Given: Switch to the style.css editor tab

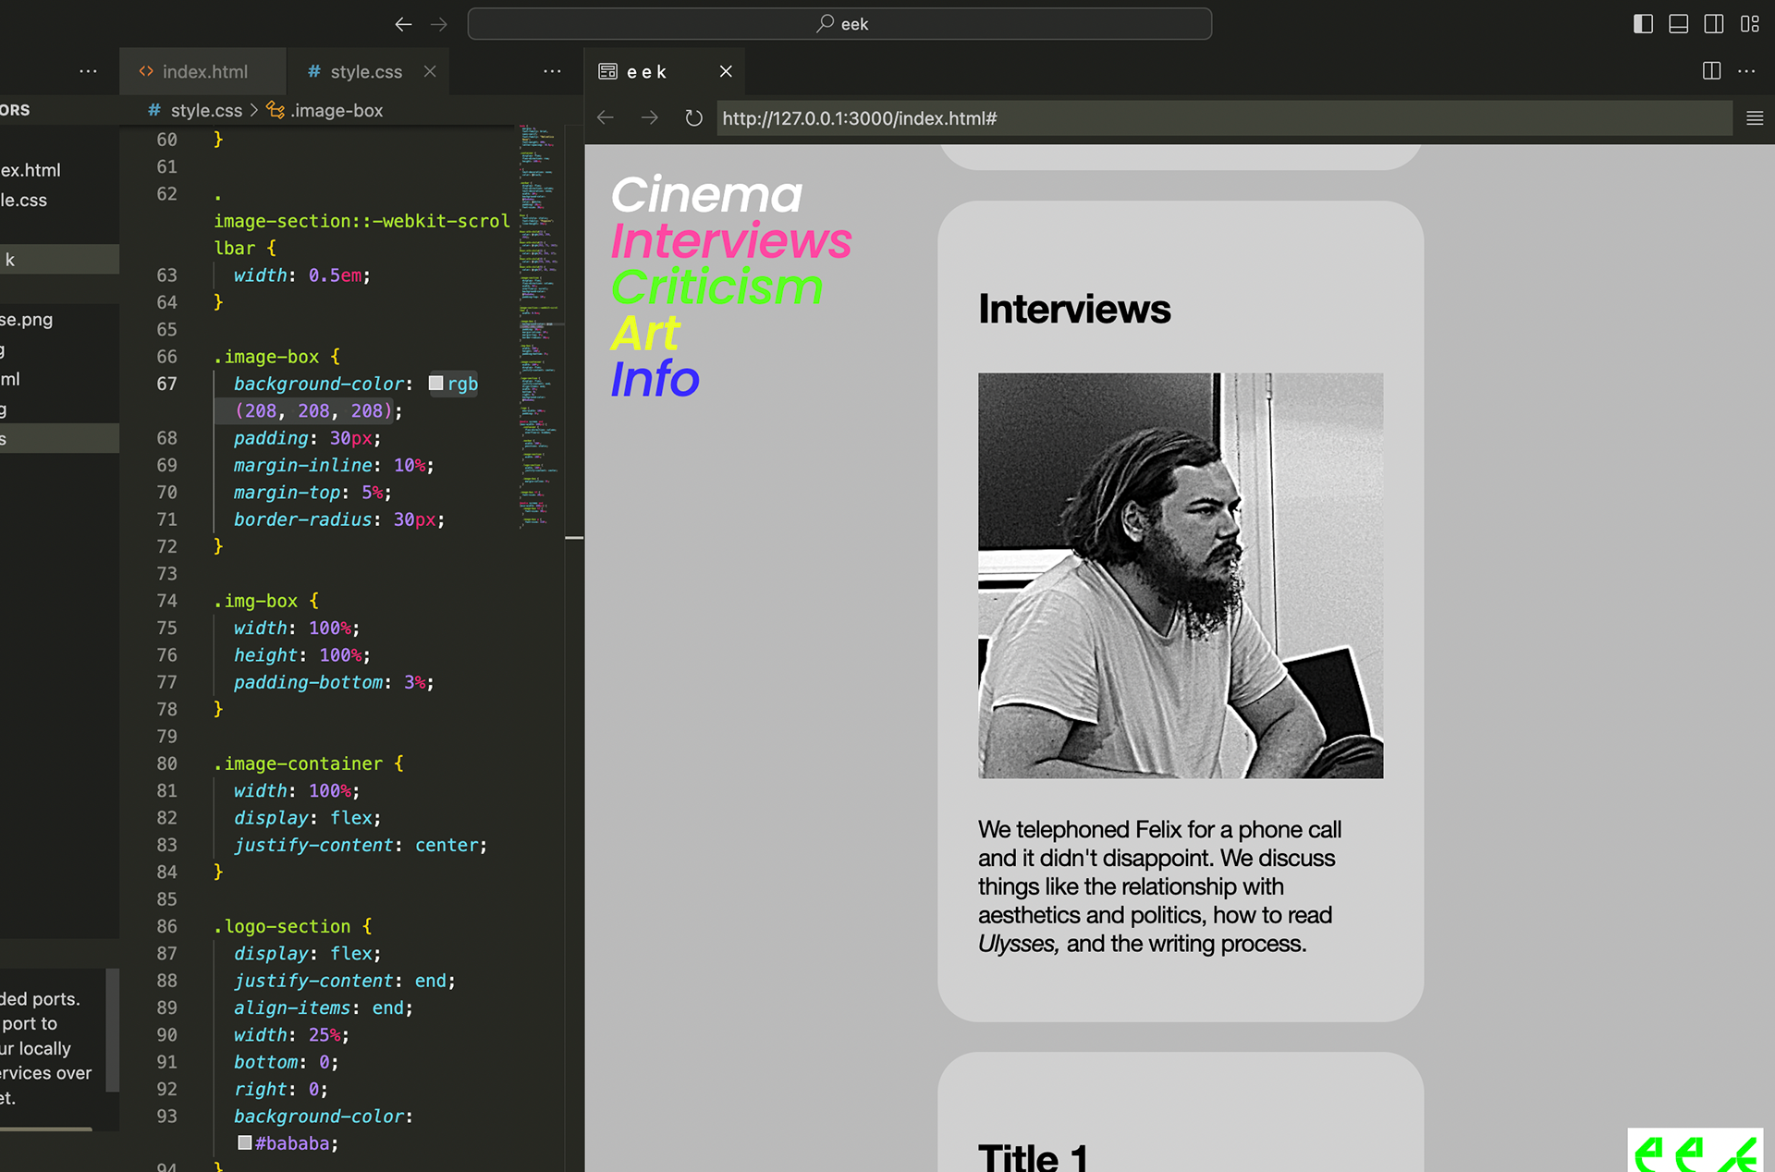Looking at the screenshot, I should pyautogui.click(x=366, y=71).
